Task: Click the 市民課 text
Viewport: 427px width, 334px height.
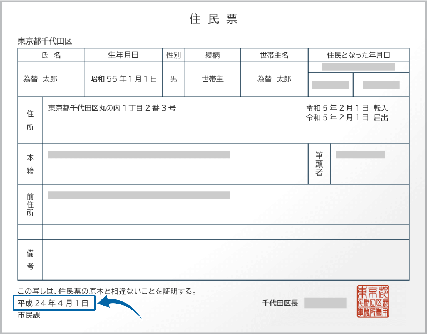Action: pos(29,315)
